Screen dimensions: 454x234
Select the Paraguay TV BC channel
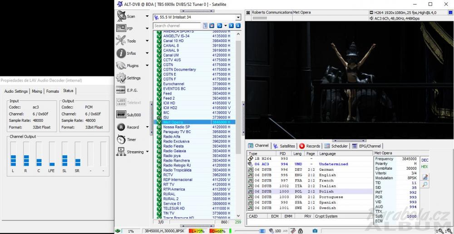pyautogui.click(x=194, y=132)
